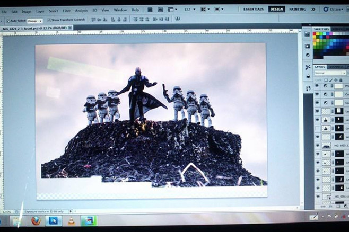
Task: Hide the third adjustment layer via eye icon
Action: tap(317, 103)
